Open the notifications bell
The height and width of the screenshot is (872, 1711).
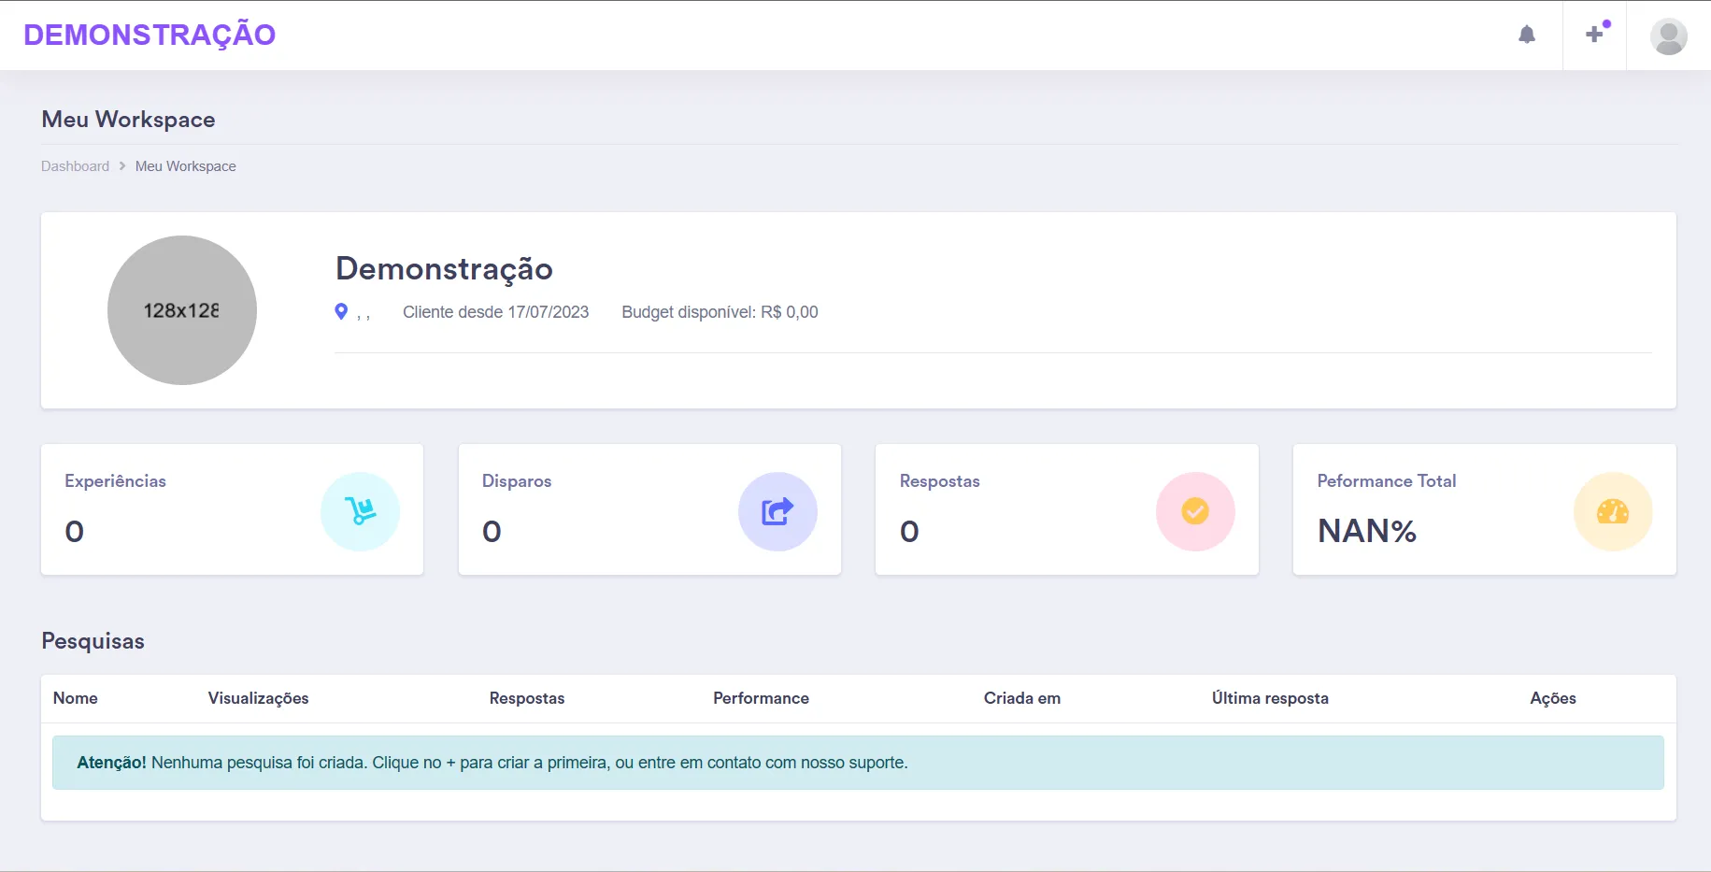tap(1527, 36)
